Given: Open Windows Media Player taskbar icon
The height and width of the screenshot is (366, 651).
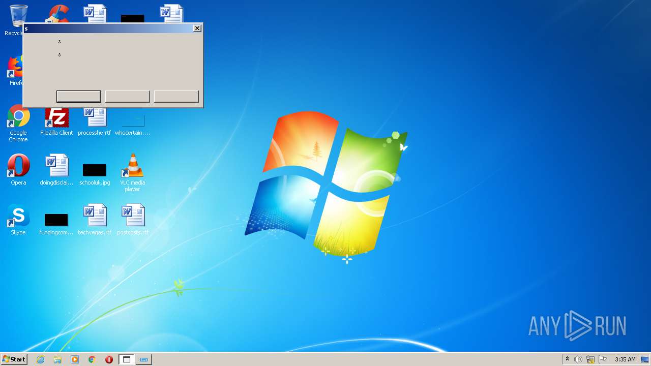Looking at the screenshot, I should 75,359.
